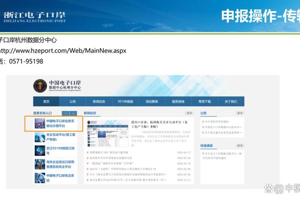Open the 公告 navigation tab
Image resolution: width=300 pixels, height=201 pixels.
[73, 101]
